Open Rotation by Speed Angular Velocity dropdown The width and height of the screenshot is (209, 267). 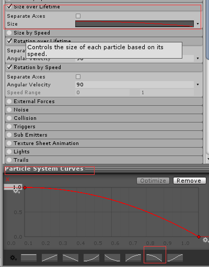(198, 84)
